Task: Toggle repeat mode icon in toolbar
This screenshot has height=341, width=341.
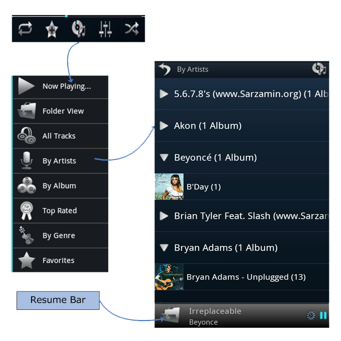Action: click(25, 29)
